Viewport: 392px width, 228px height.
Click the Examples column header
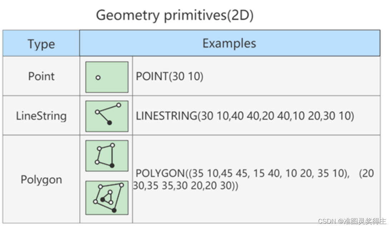[x=230, y=43]
